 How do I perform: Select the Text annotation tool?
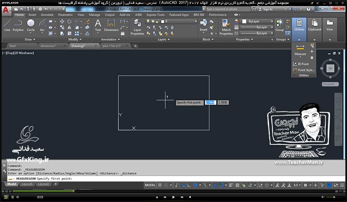coord(98,25)
